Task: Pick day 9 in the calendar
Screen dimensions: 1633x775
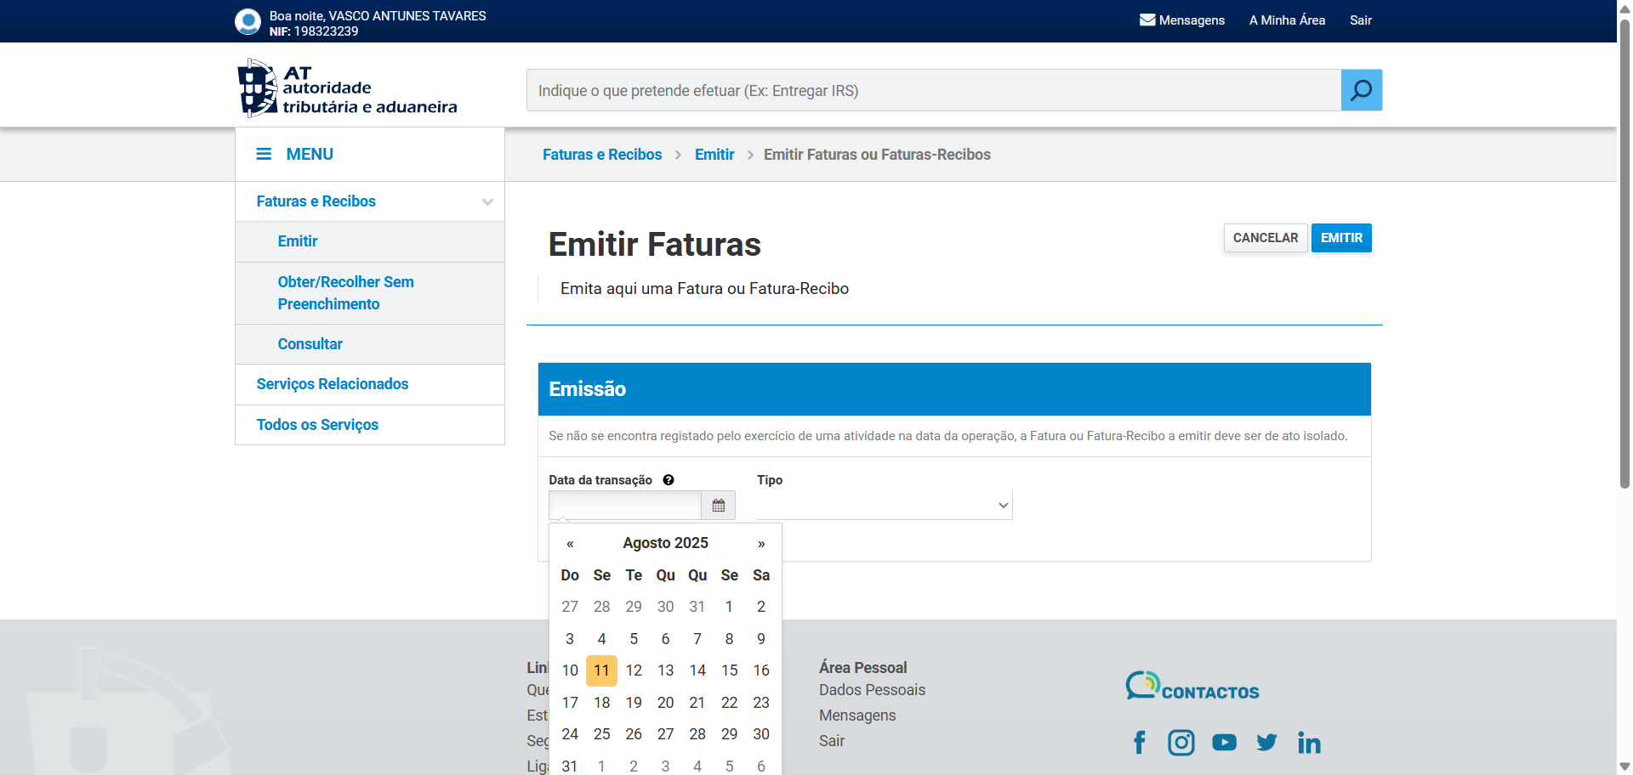Action: point(761,639)
